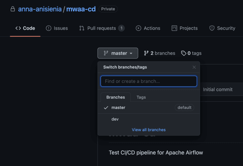The height and width of the screenshot is (166, 243).
Task: Click the default label badge
Action: click(184, 108)
